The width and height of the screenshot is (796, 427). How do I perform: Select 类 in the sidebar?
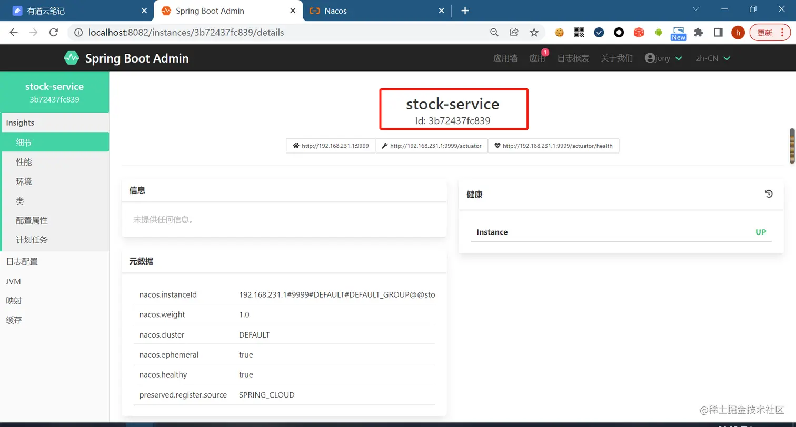[55, 201]
